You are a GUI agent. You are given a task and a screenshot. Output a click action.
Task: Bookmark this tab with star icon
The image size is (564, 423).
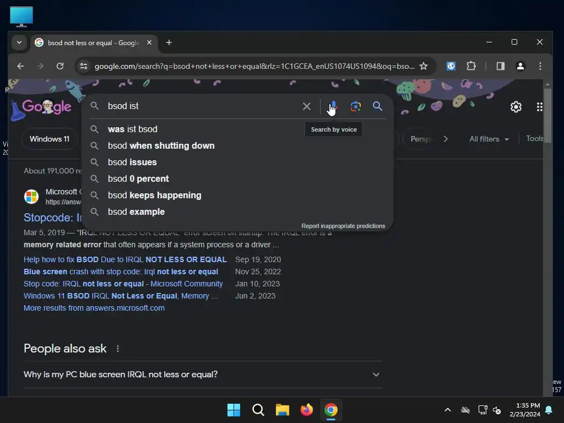(x=424, y=66)
